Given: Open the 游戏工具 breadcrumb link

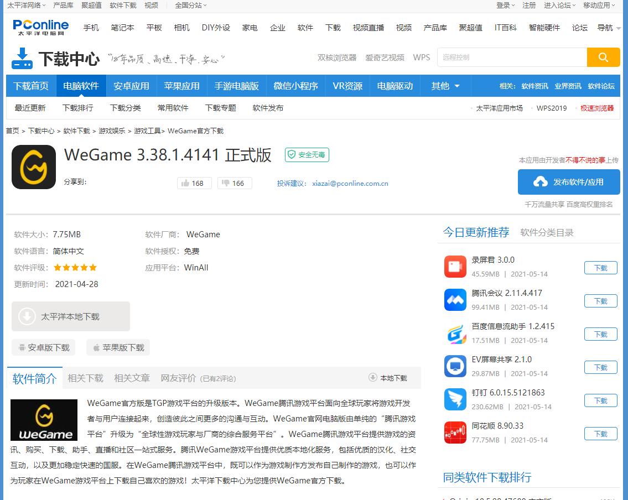Looking at the screenshot, I should point(146,131).
